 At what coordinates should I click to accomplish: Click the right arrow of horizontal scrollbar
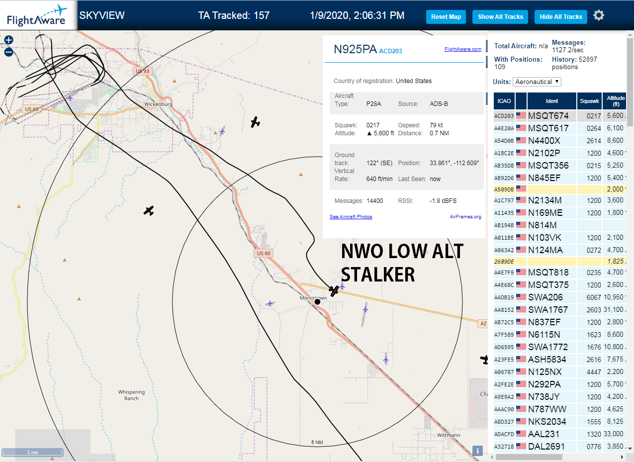point(623,457)
